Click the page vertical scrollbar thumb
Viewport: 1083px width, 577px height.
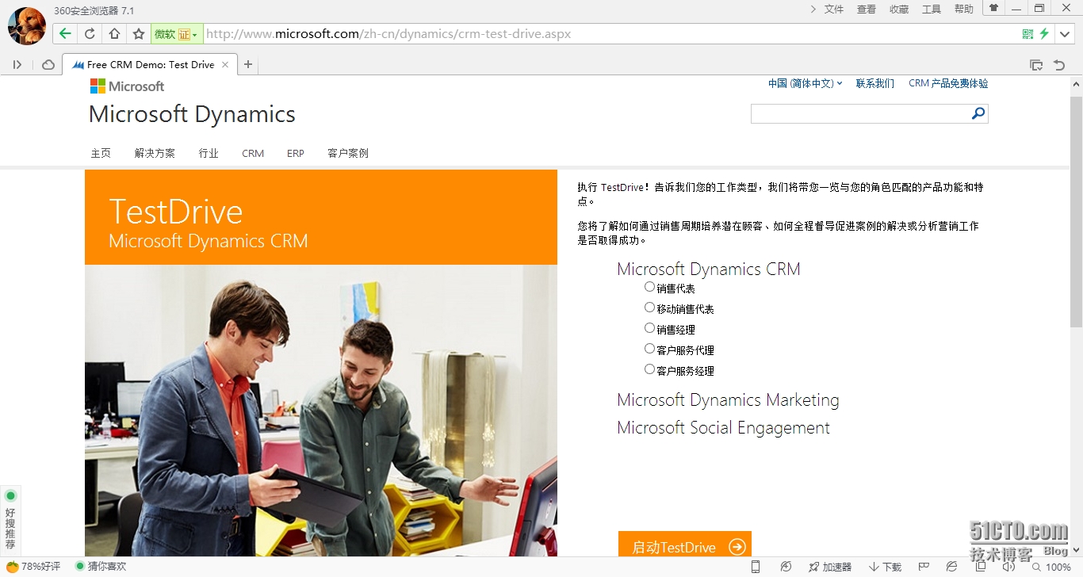1076,212
